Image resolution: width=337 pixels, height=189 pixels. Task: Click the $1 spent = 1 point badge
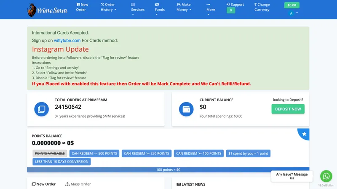pyautogui.click(x=248, y=153)
